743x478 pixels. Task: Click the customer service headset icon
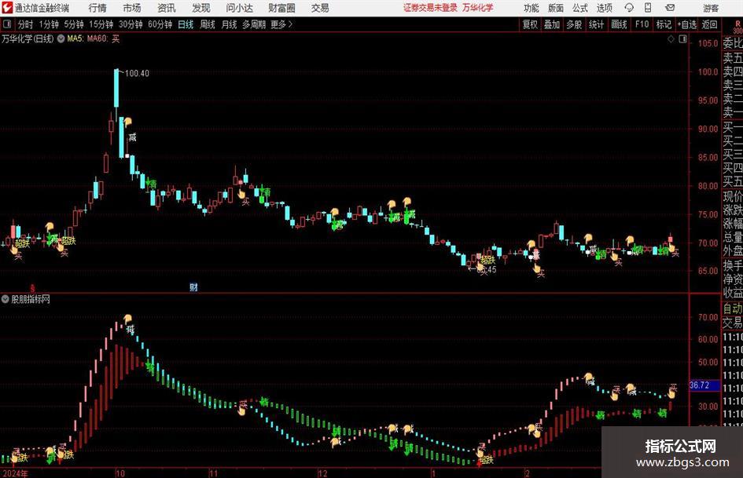(629, 8)
